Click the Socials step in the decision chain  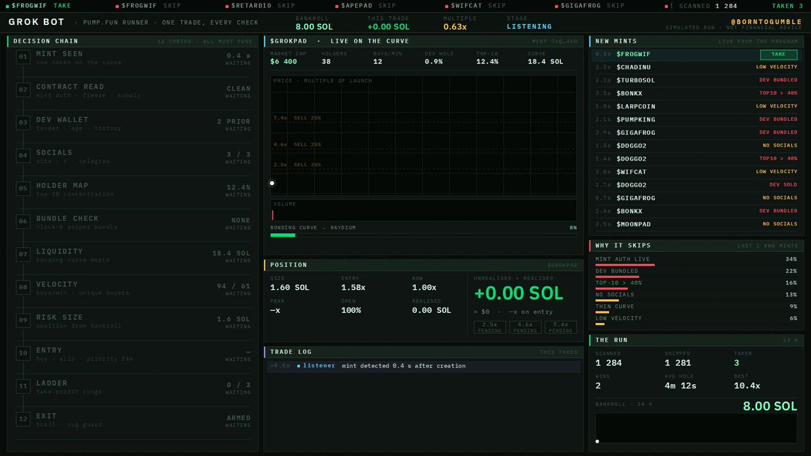click(134, 156)
